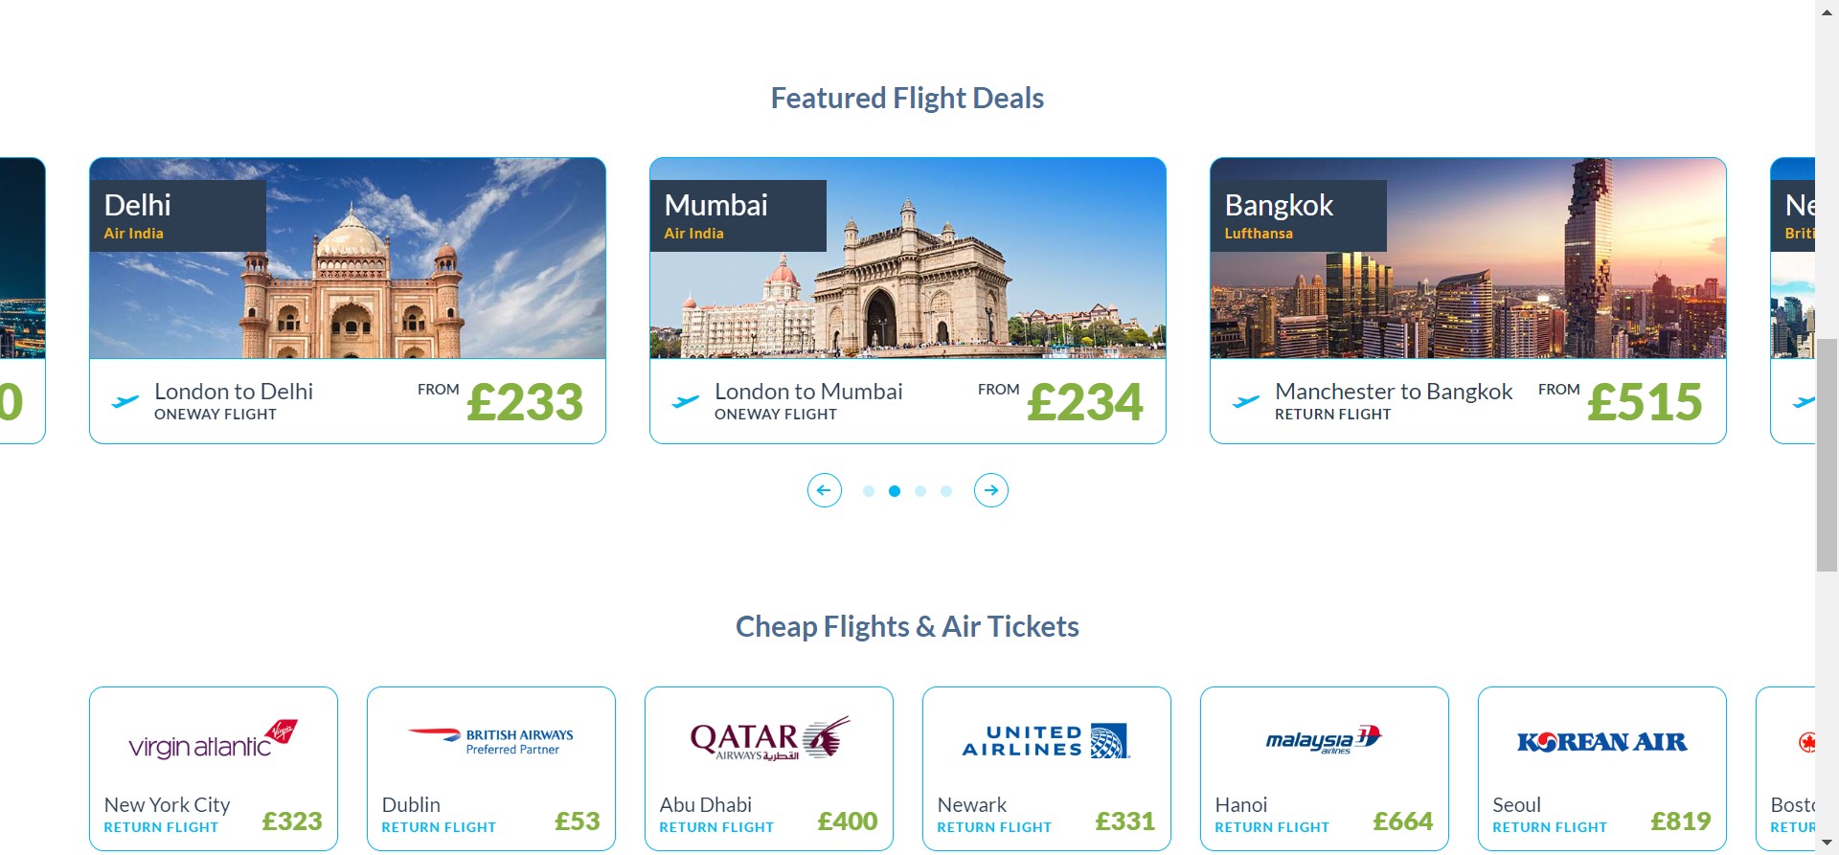Screen dimensions: 1839x855
Task: Click the British Airways logo
Action: click(490, 740)
